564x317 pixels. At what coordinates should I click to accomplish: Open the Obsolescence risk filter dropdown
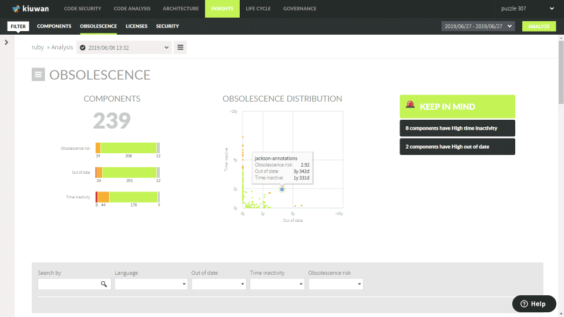(x=335, y=284)
